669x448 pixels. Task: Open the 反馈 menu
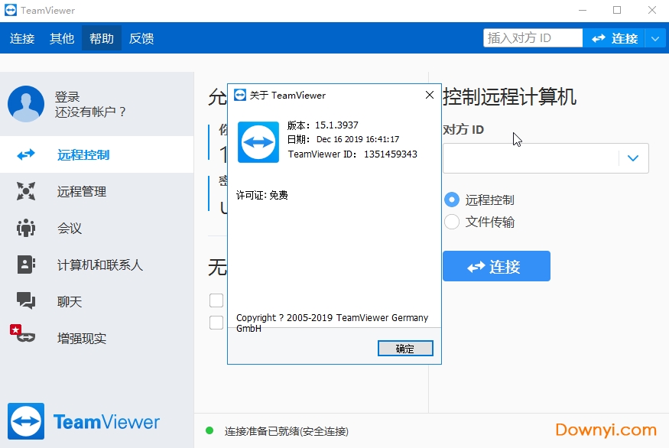pos(141,38)
